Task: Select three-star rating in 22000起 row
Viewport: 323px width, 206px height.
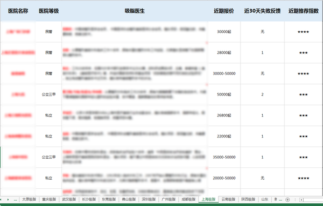Action: (304, 136)
